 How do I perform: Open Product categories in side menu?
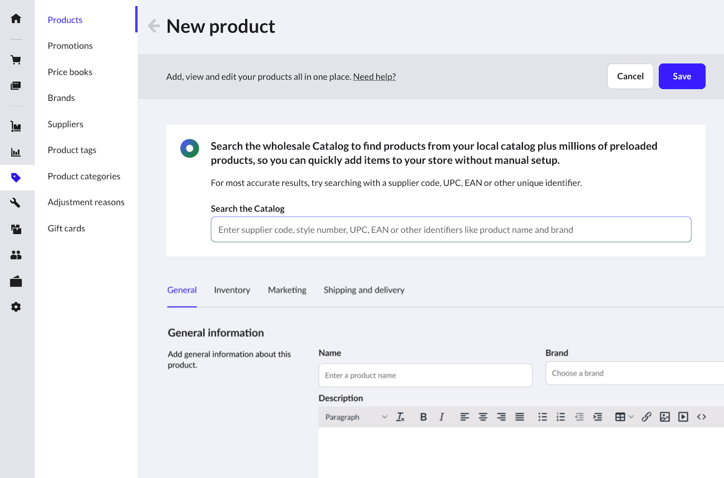point(84,176)
